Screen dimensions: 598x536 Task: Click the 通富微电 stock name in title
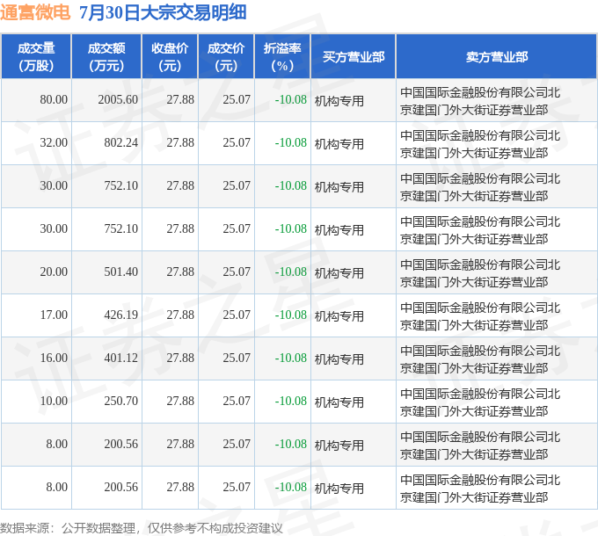pos(35,12)
